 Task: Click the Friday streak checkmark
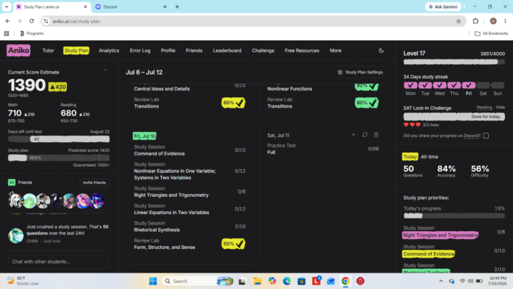point(469,85)
